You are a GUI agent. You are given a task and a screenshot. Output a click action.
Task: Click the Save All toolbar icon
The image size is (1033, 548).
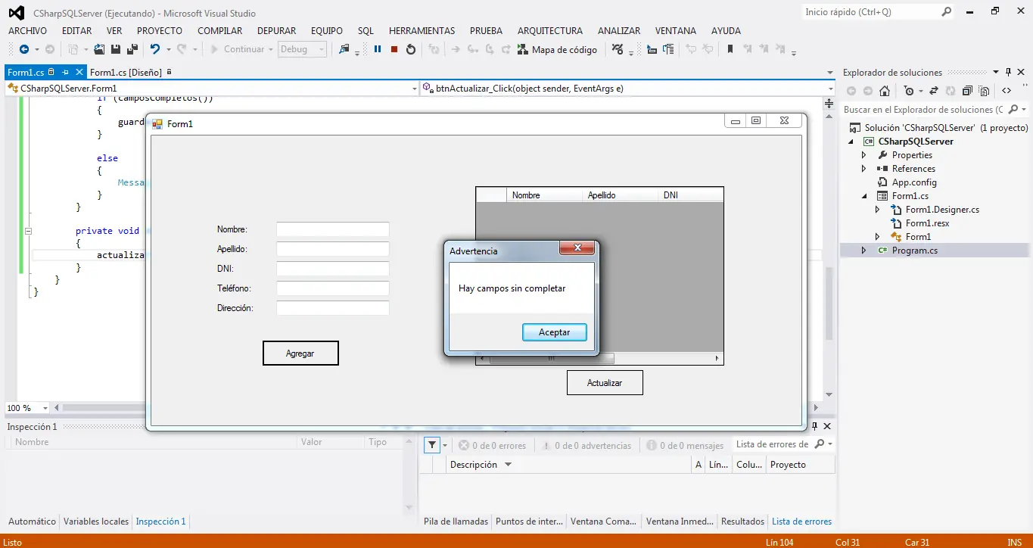pyautogui.click(x=132, y=49)
